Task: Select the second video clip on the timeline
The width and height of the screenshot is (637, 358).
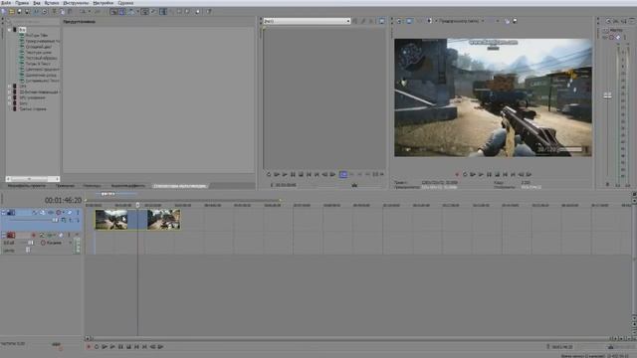Action: click(163, 219)
